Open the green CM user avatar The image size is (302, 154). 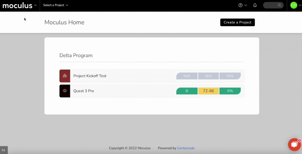point(294,5)
